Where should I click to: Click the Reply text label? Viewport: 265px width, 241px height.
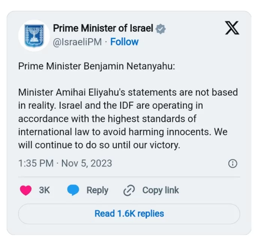[x=97, y=190]
